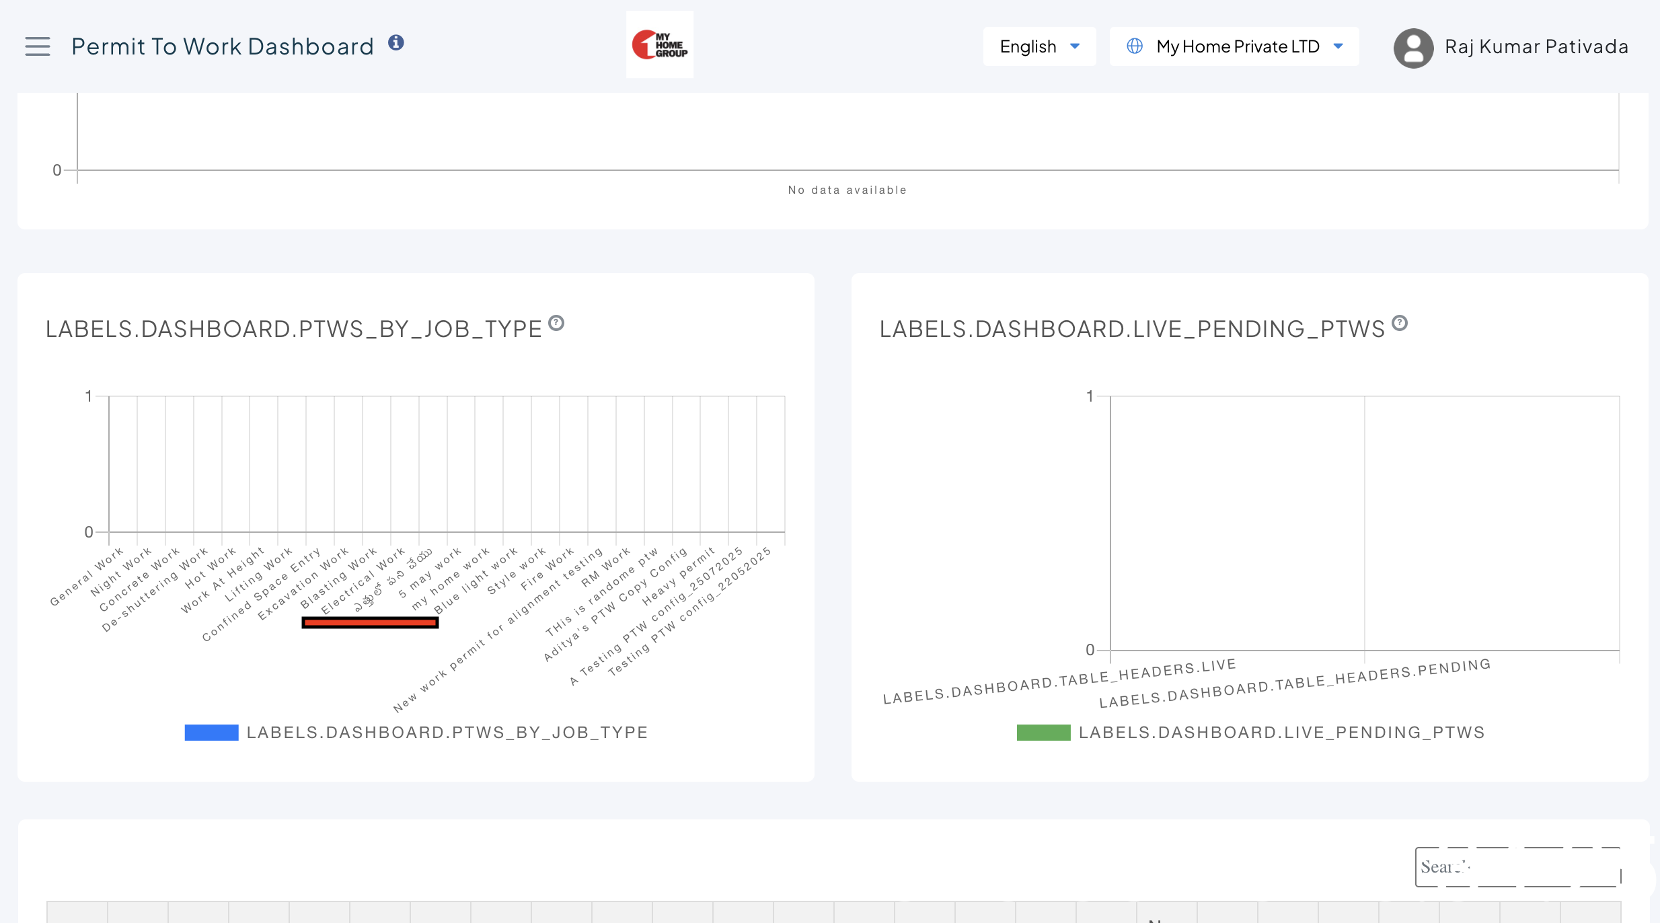This screenshot has height=923, width=1660.
Task: Expand the My Home Private LTD dropdown
Action: pos(1238,46)
